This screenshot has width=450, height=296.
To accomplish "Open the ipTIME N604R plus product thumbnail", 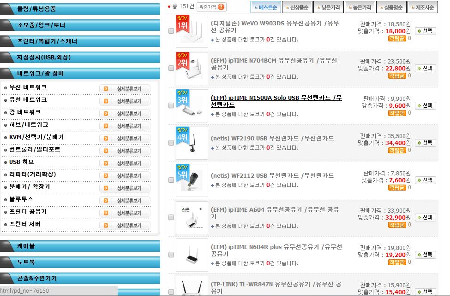I will click(192, 255).
